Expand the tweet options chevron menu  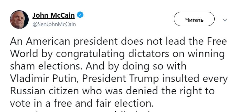tap(225, 20)
